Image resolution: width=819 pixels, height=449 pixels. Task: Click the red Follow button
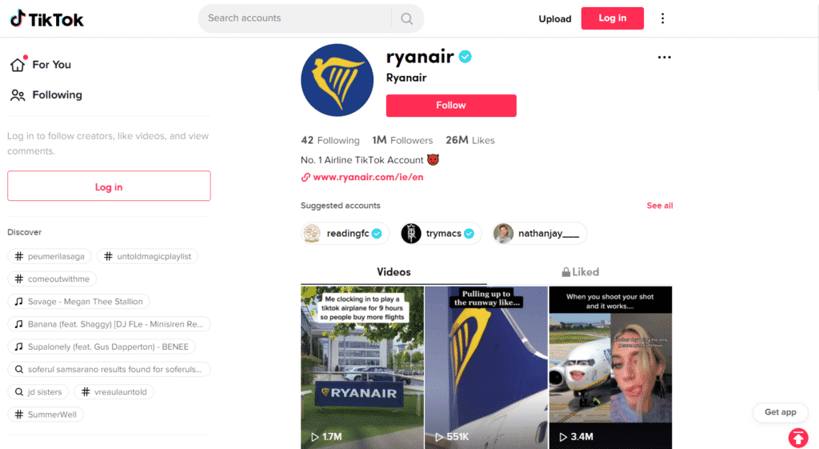(451, 106)
